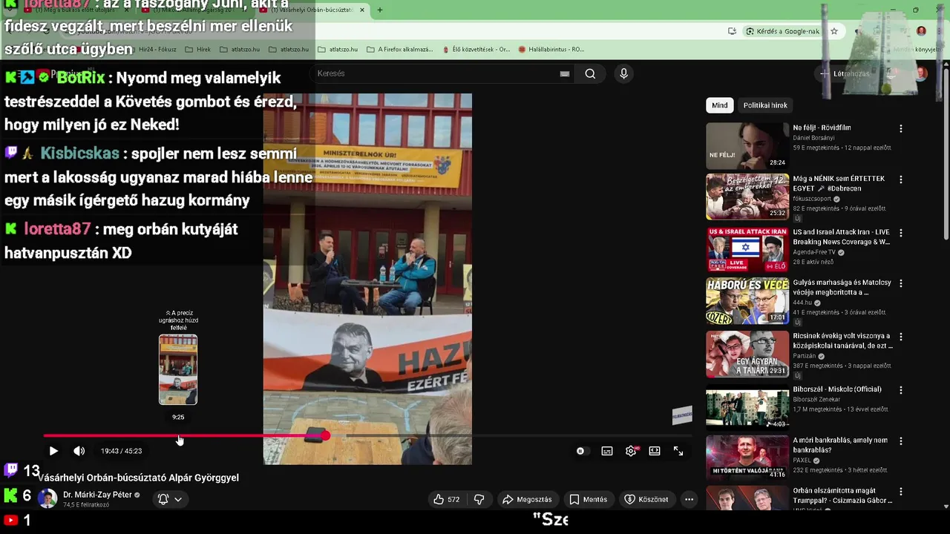Screen dimensions: 950x534
Task: Open options for A móri bankrablás video
Action: (901, 441)
